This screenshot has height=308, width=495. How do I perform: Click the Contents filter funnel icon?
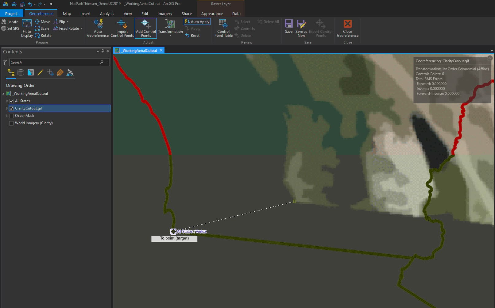(5, 62)
